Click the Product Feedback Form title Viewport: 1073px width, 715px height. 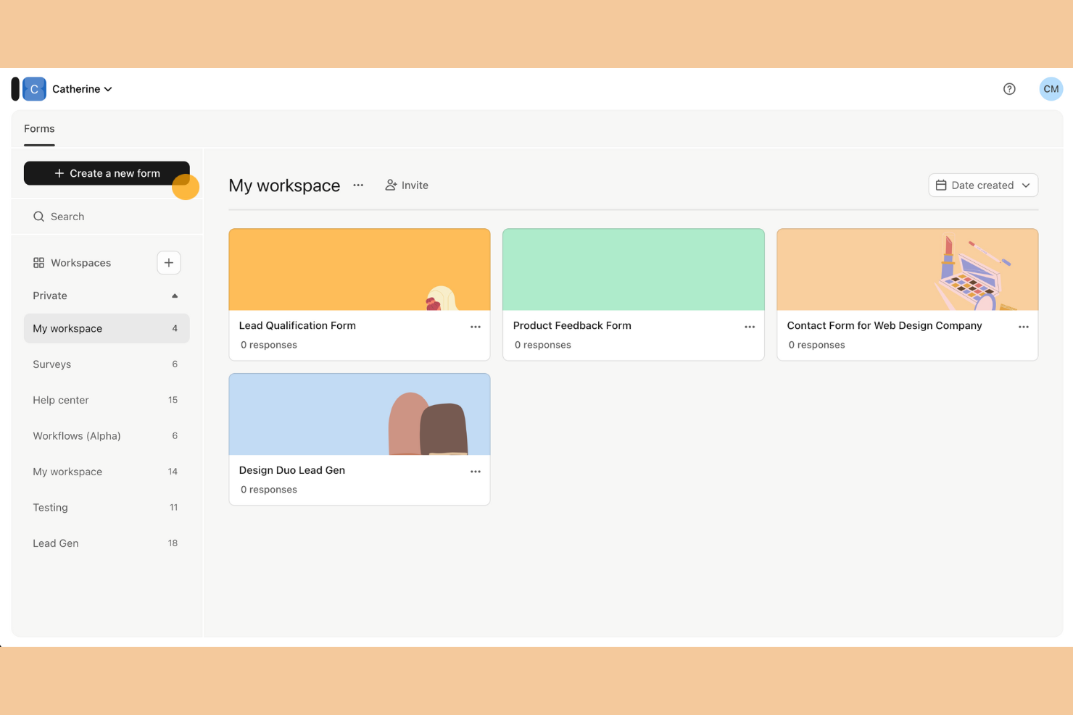572,326
